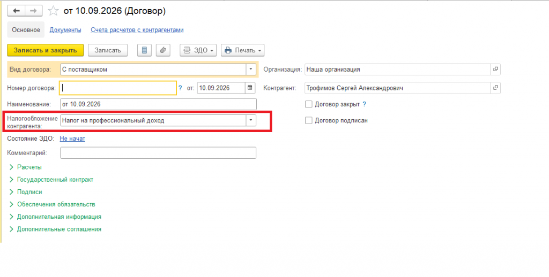Open Организация record with its open icon
This screenshot has width=549, height=277.
tap(495, 69)
